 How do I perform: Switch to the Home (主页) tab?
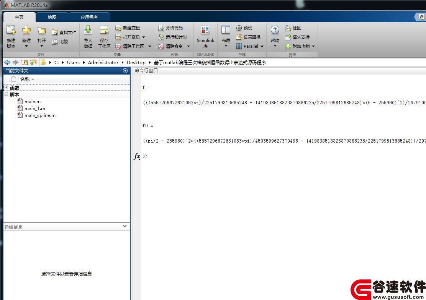[19, 17]
